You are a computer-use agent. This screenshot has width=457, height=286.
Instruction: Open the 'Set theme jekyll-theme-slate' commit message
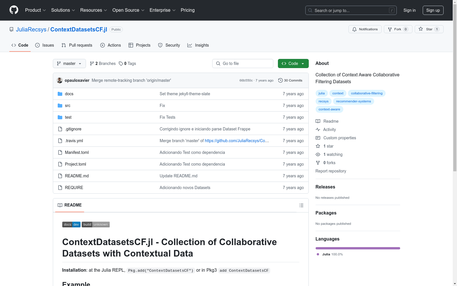tap(185, 94)
